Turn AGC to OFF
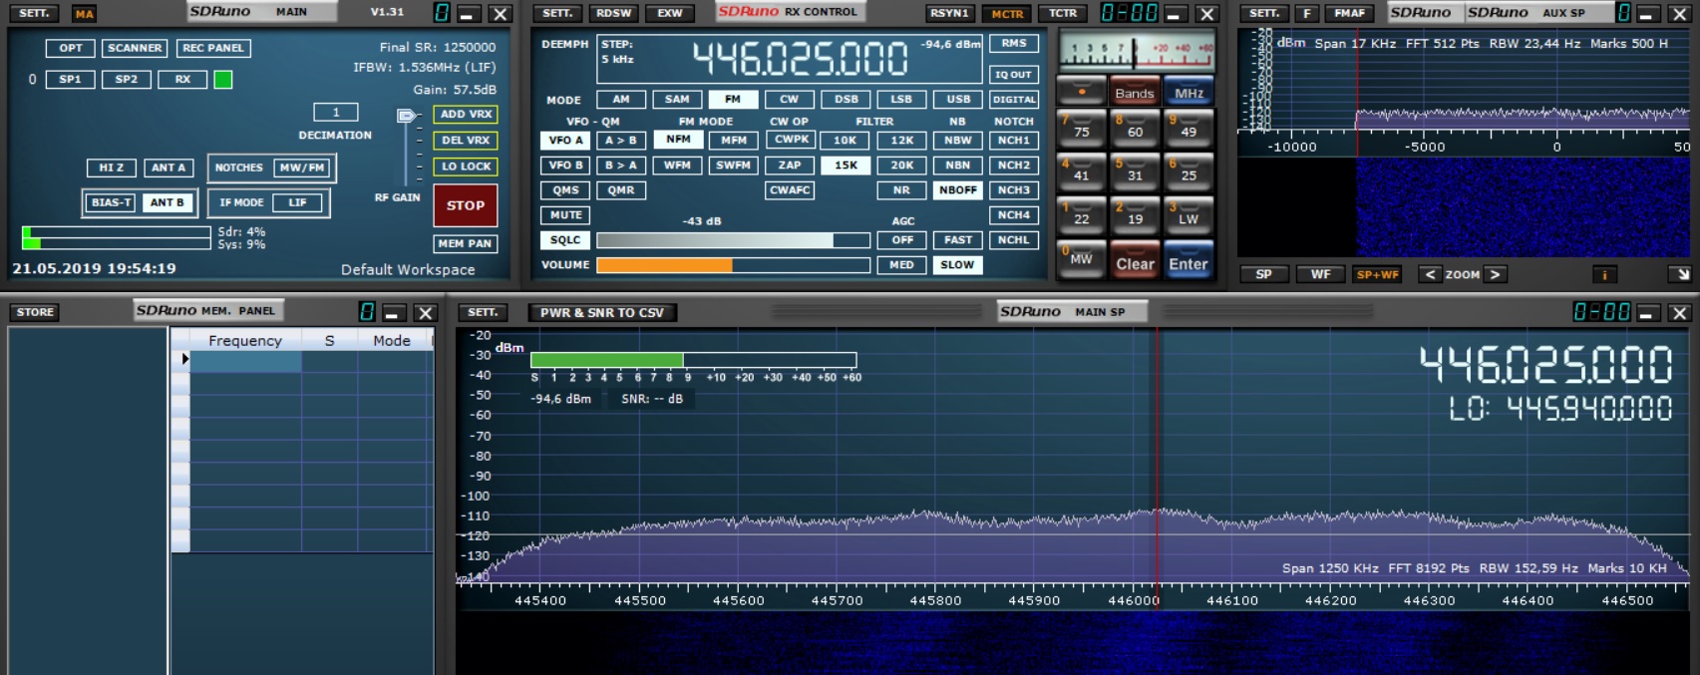1700x675 pixels. click(901, 240)
